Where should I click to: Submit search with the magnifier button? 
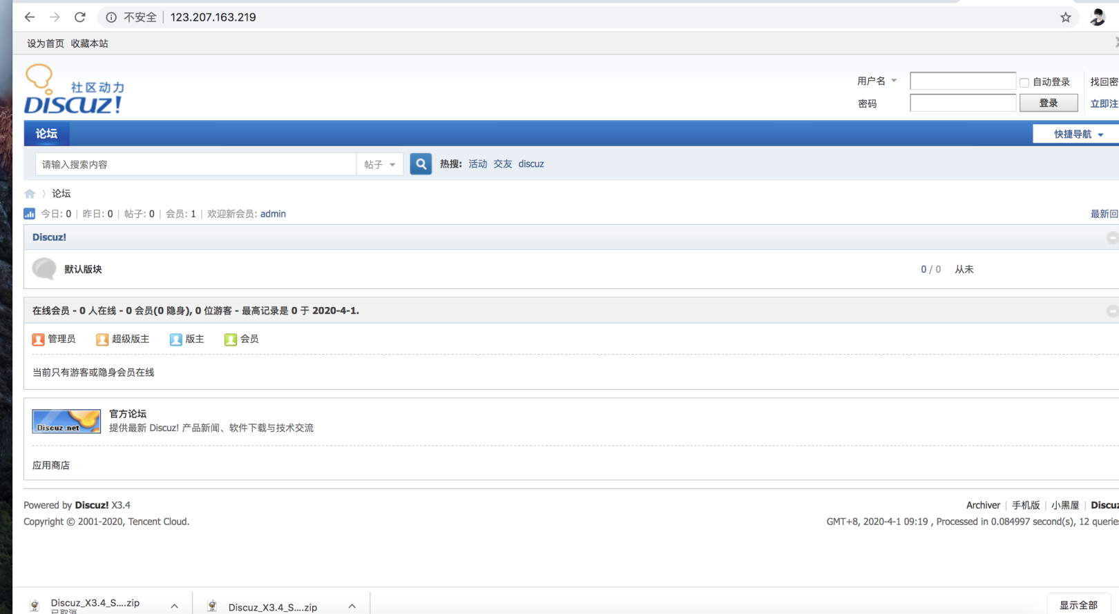click(421, 164)
